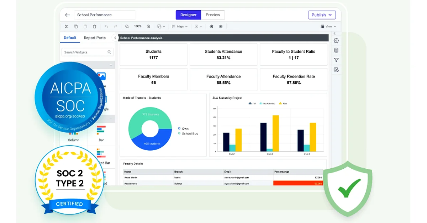Click the Search Widgets input field
Viewport: 427px width, 223px height.
pyautogui.click(x=88, y=52)
